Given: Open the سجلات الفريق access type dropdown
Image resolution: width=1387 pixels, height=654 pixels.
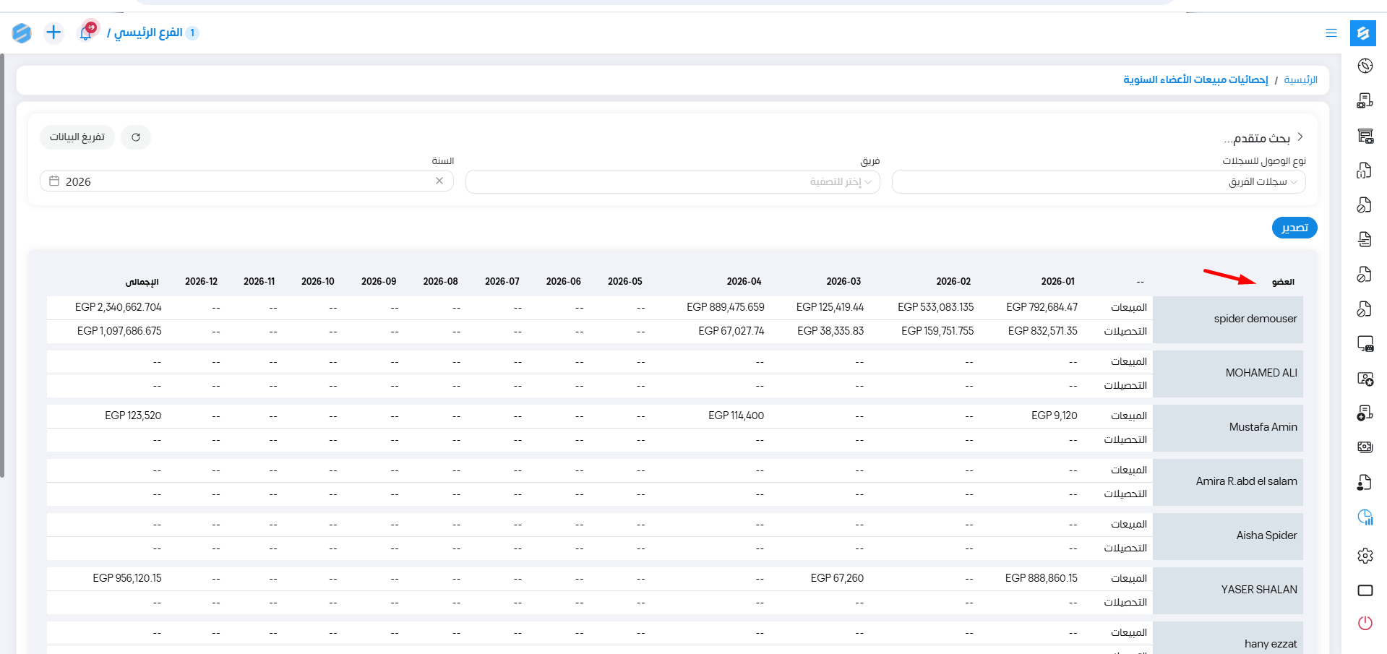Looking at the screenshot, I should coord(1099,182).
